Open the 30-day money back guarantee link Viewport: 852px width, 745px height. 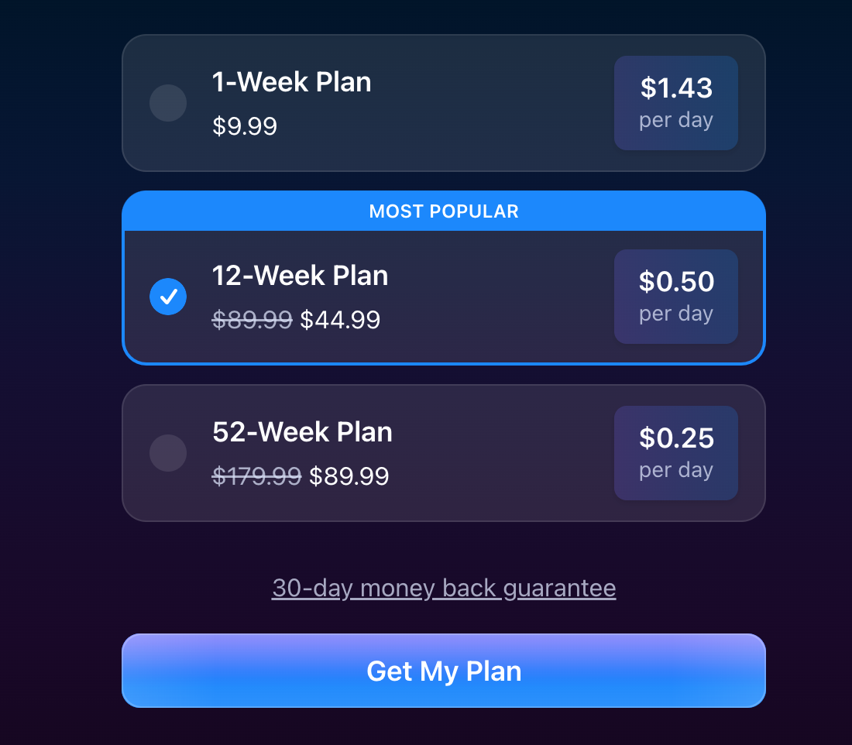point(444,589)
